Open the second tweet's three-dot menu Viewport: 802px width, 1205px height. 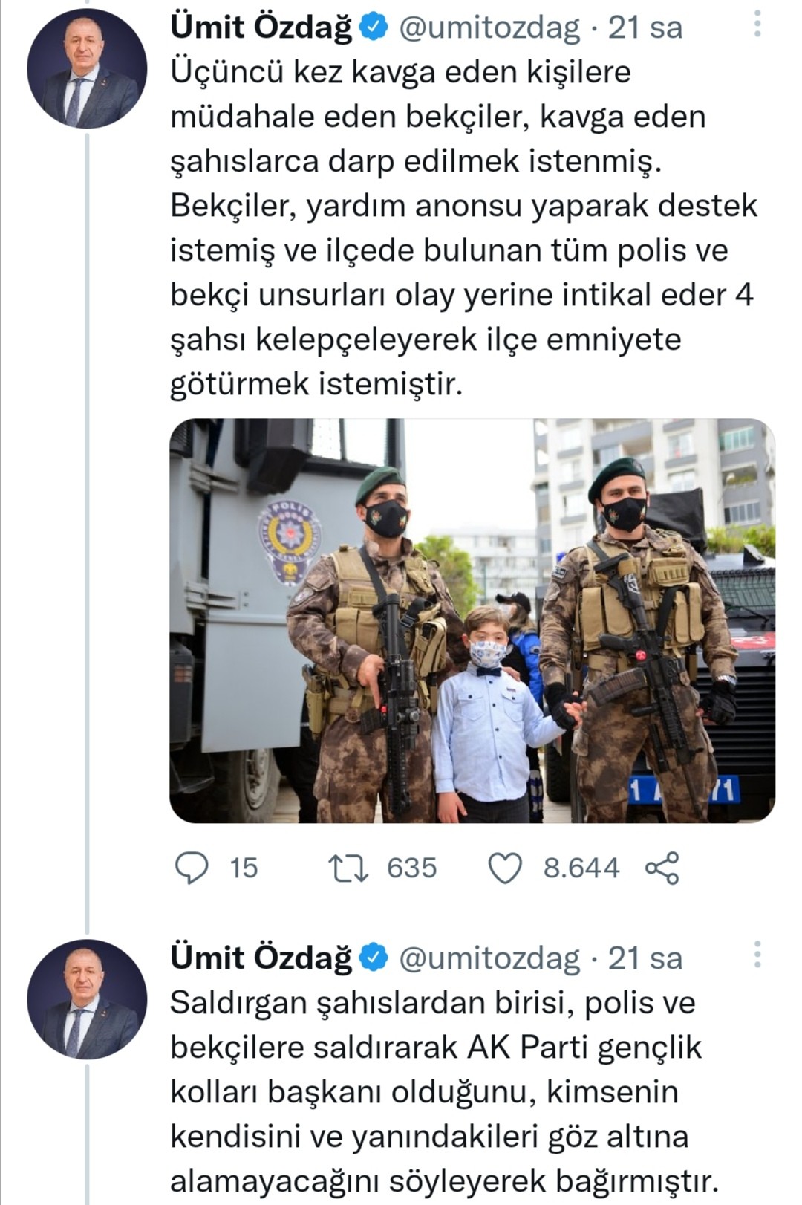[x=757, y=955]
